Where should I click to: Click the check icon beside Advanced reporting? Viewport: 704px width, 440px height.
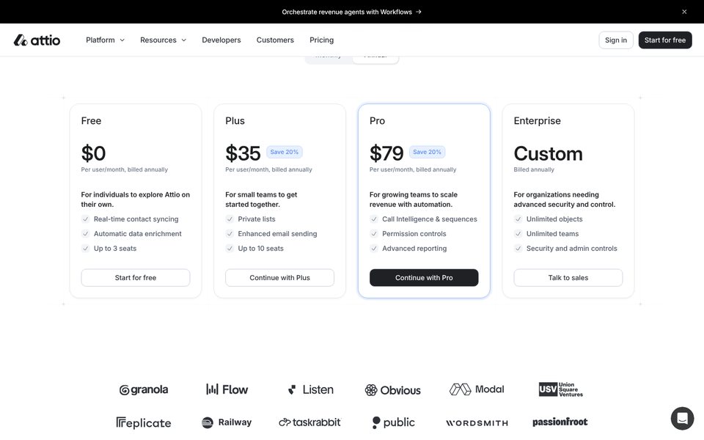click(x=373, y=249)
